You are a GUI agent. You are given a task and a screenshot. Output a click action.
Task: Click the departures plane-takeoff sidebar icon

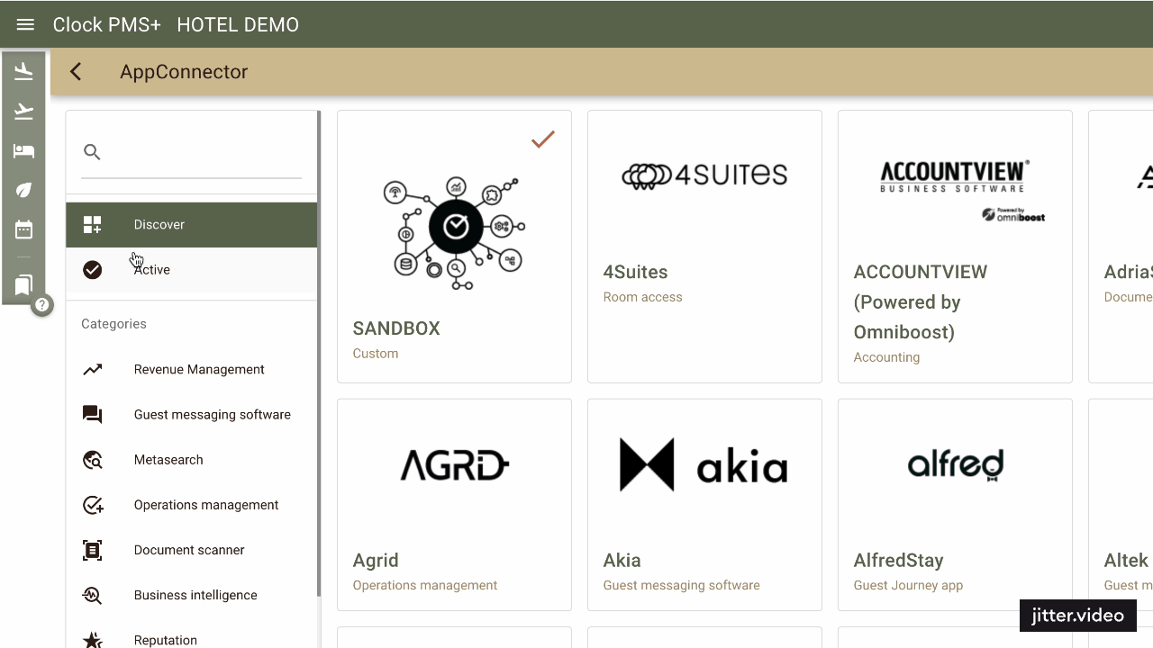(x=23, y=112)
